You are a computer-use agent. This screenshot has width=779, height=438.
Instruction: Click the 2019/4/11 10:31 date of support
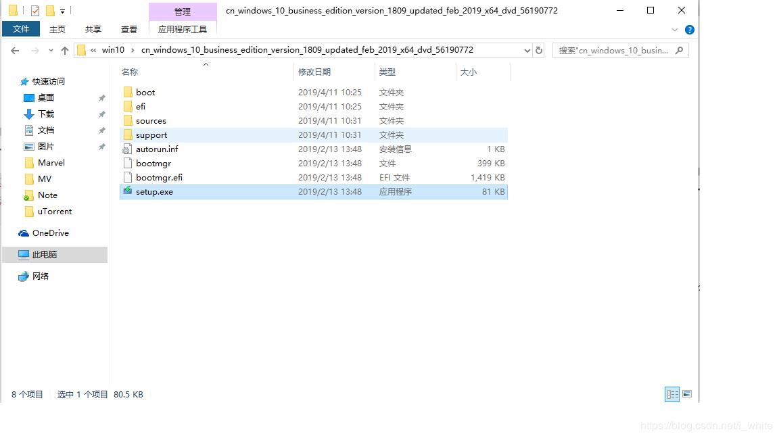330,135
